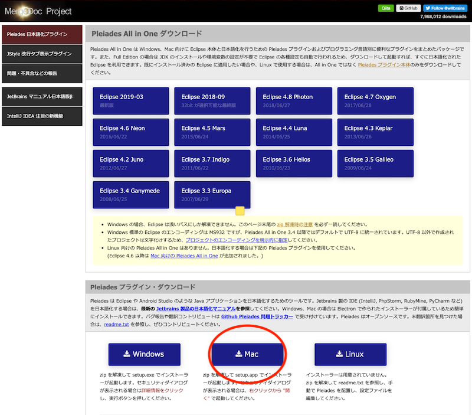Pick the Eclipse 4.3 Keplar tile
Image resolution: width=472 pixels, height=415 pixels.
coord(375,132)
